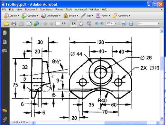Click vertical scrollbar down arrow
The width and height of the screenshot is (166, 125).
click(162, 118)
